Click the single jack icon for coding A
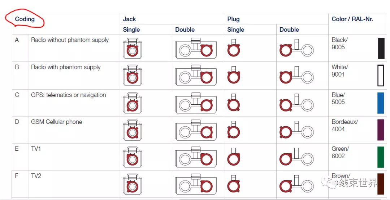The image size is (390, 200). click(x=133, y=48)
